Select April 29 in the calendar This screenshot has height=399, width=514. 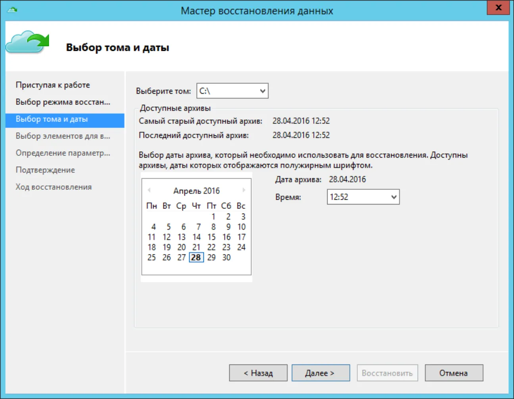tap(211, 257)
